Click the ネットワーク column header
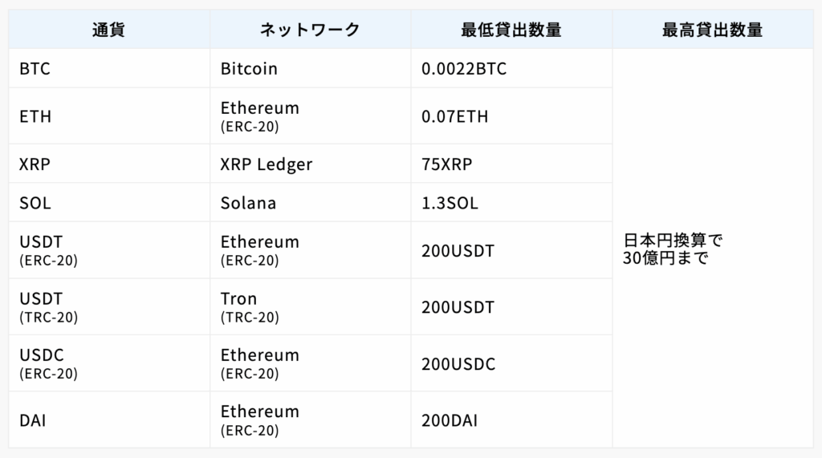This screenshot has height=458, width=822. point(310,30)
